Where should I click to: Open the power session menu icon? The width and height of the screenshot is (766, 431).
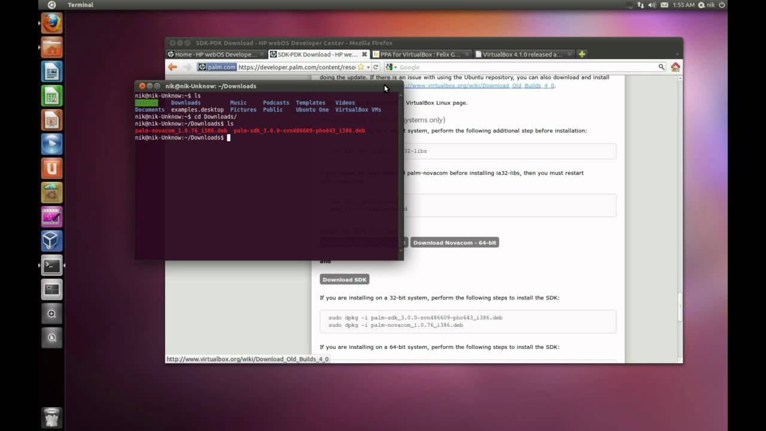click(722, 5)
